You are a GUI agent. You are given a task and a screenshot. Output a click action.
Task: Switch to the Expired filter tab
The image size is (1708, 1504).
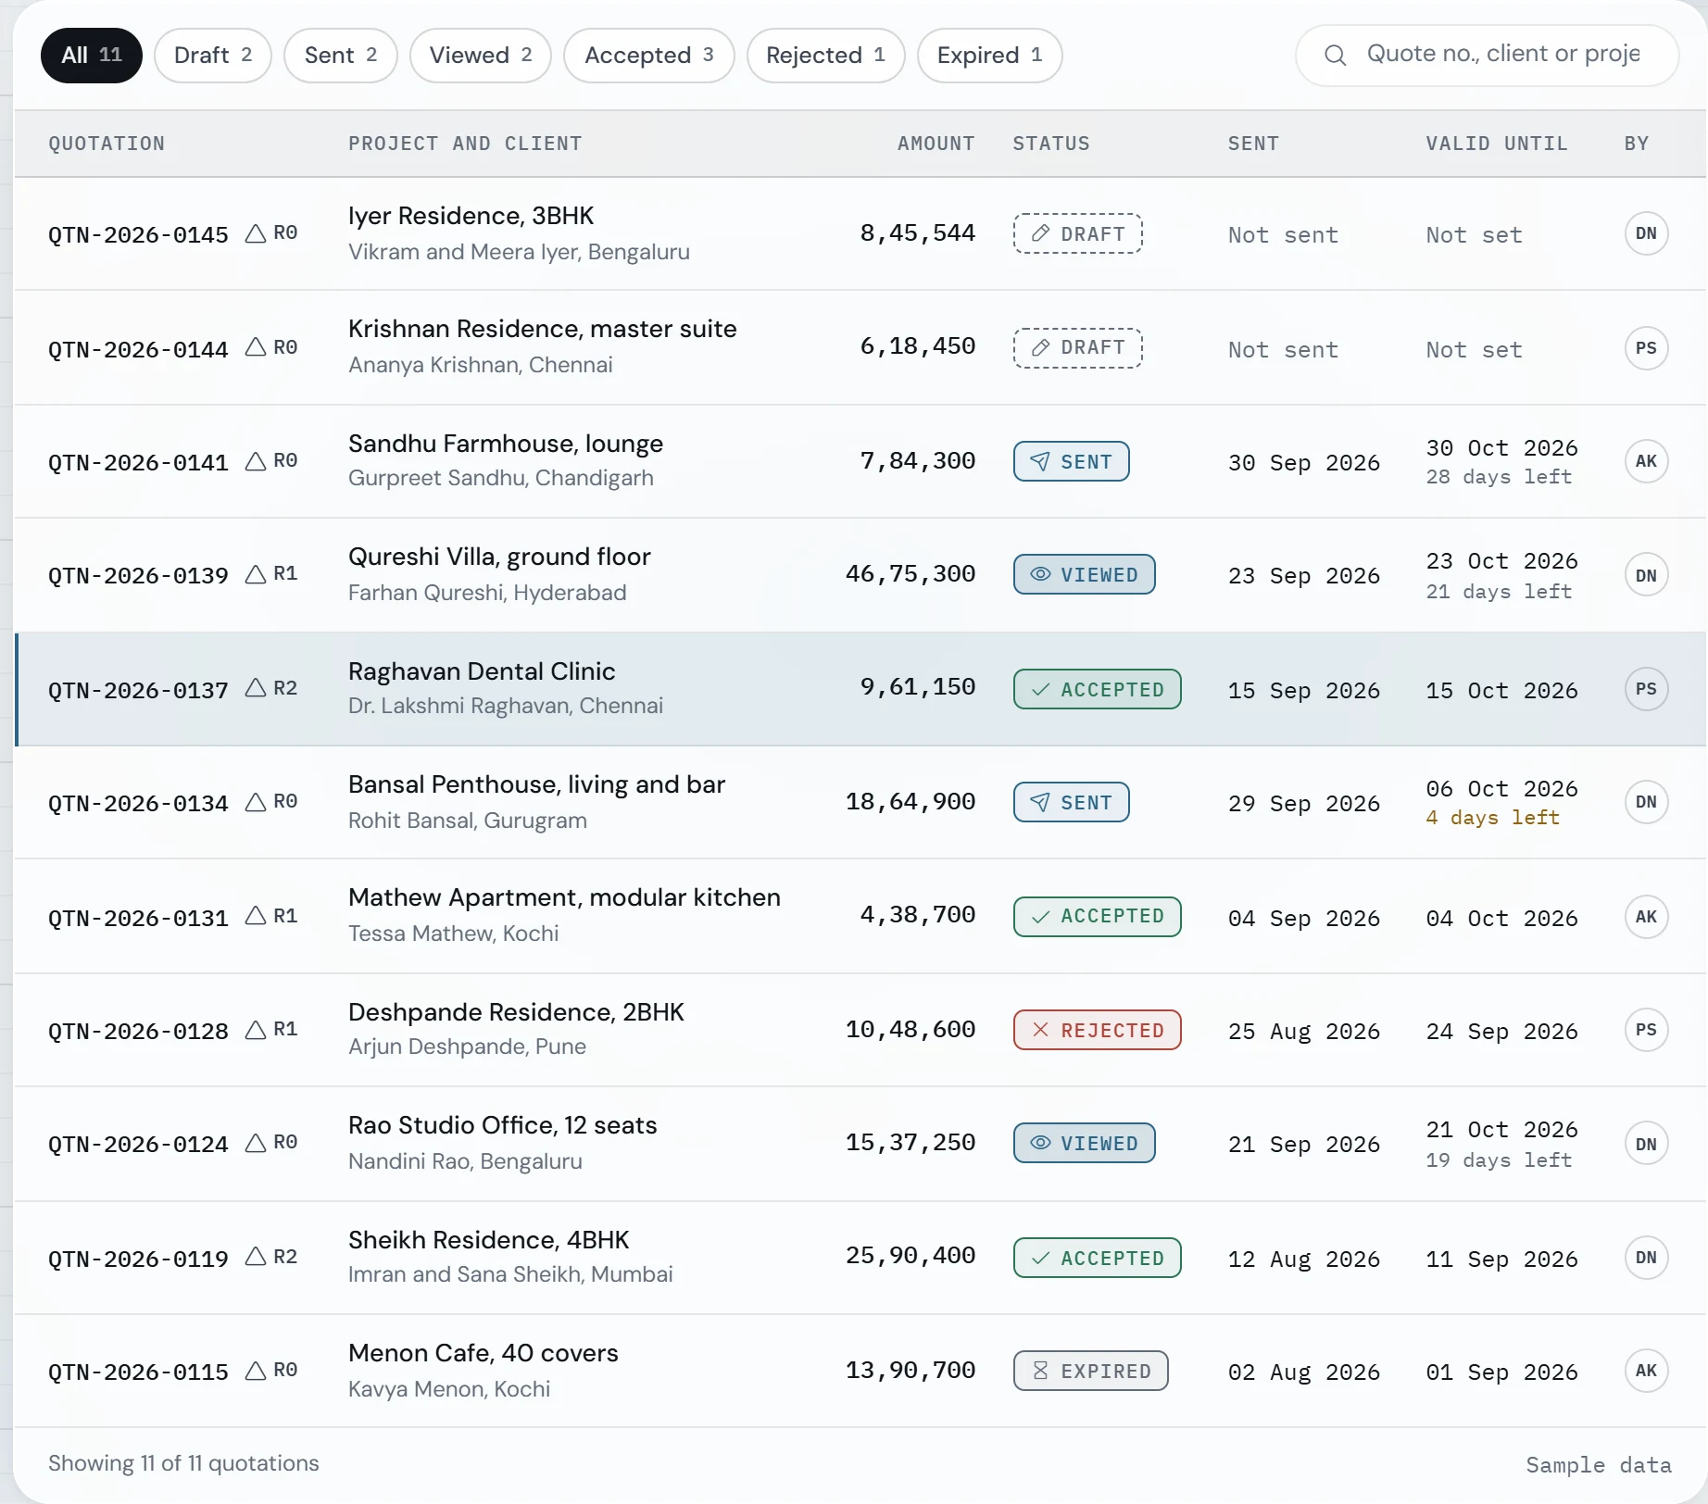click(x=990, y=56)
